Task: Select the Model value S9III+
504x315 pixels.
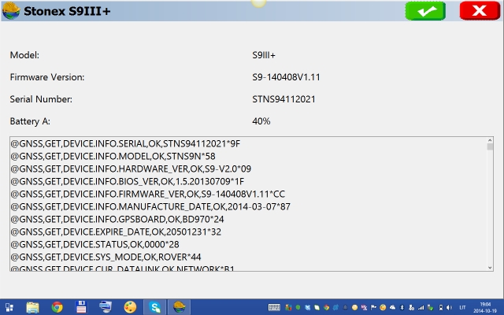Action: click(x=264, y=55)
